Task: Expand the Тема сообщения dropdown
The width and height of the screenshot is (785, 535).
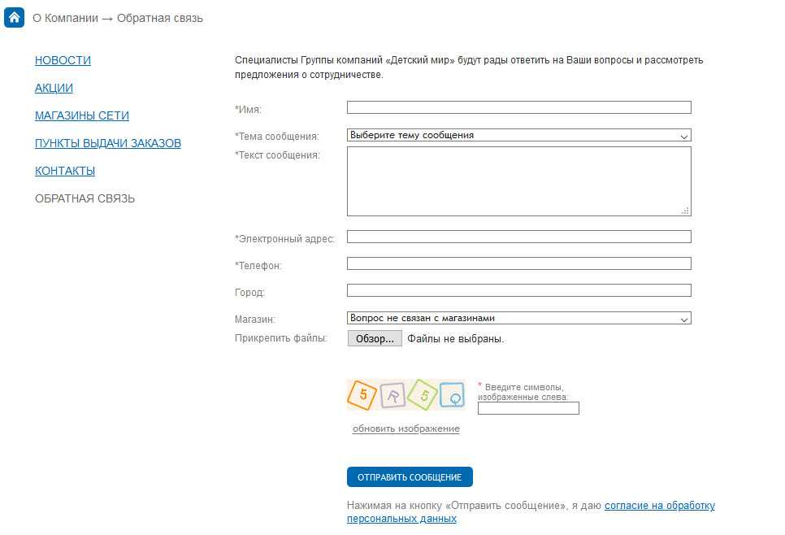Action: pyautogui.click(x=518, y=136)
